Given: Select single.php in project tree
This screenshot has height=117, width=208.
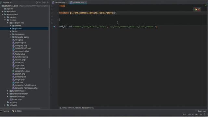Looking at the screenshot, I should click(x=19, y=80).
